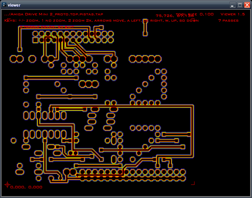Click the 'viewer' window title text
Image resolution: width=252 pixels, height=198 pixels.
pyautogui.click(x=14, y=5)
